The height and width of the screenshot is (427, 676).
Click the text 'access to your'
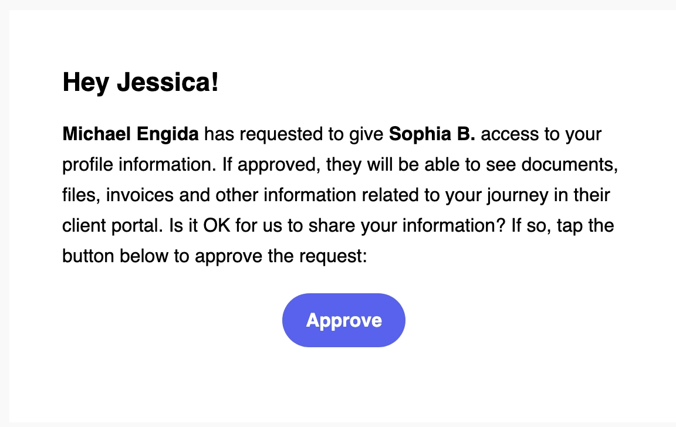click(x=541, y=134)
